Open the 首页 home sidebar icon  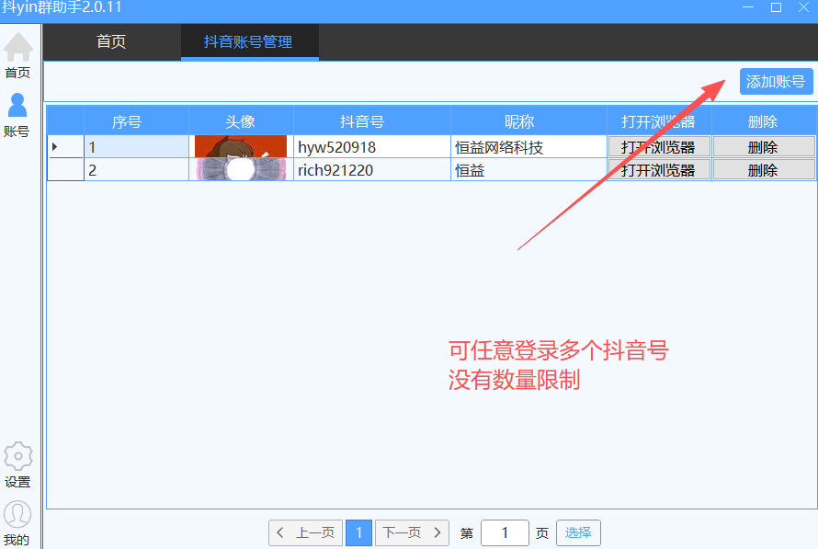(18, 55)
